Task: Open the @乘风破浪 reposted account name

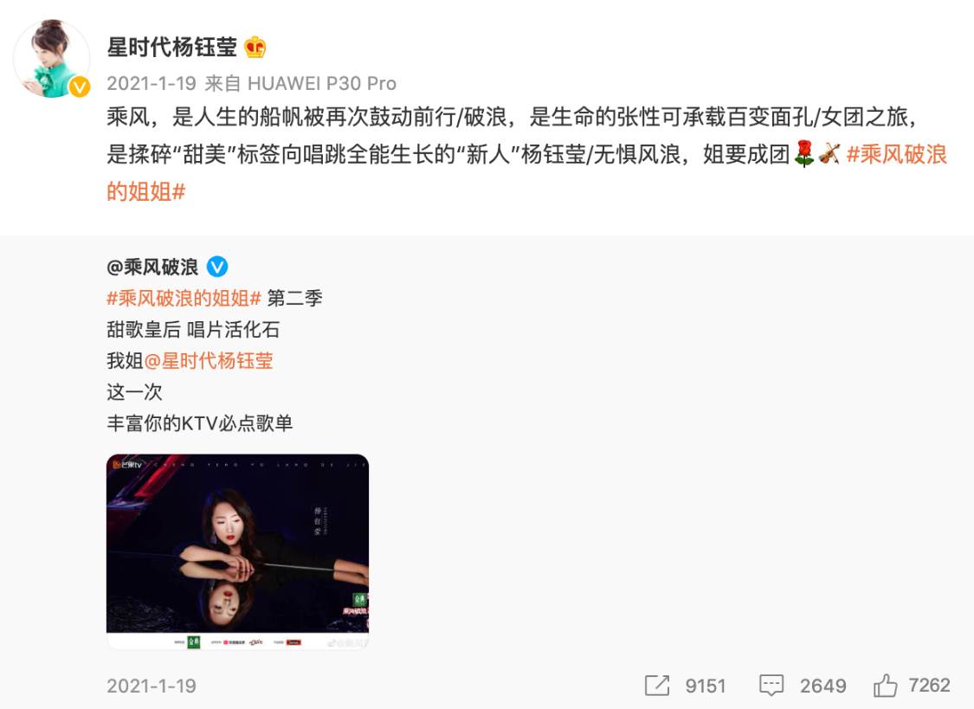Action: point(152,267)
